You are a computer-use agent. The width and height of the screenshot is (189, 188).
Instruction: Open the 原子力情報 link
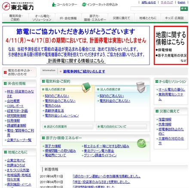click(53, 146)
